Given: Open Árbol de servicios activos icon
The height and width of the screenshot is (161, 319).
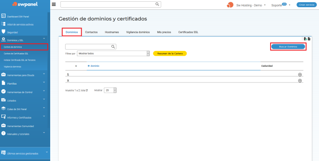Looking at the screenshot, I should click(x=3, y=24).
